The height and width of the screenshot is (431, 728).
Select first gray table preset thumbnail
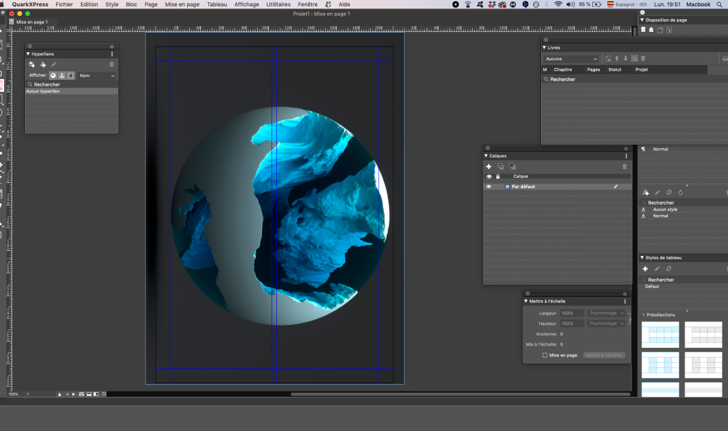(x=703, y=335)
